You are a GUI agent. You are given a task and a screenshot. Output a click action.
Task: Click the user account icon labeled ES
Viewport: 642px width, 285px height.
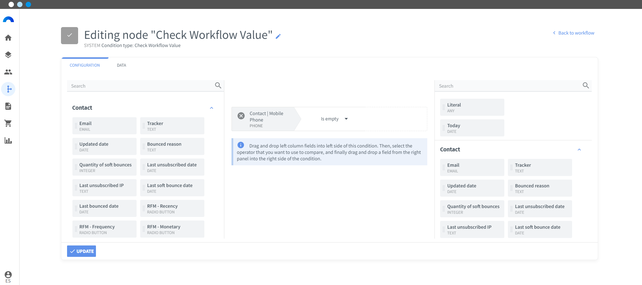8,276
